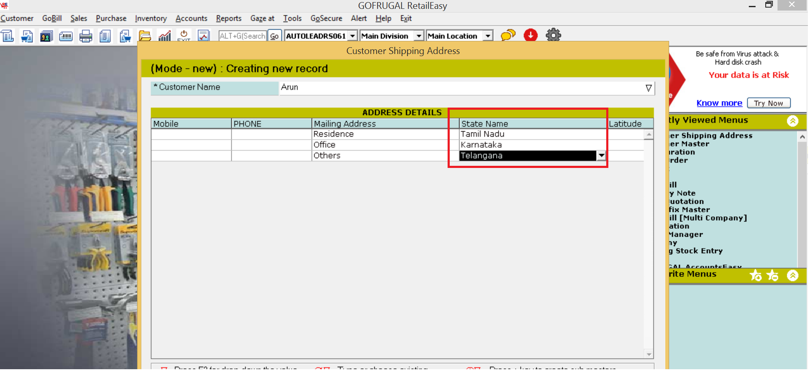Open the Purchase menu
The image size is (810, 373).
[111, 19]
